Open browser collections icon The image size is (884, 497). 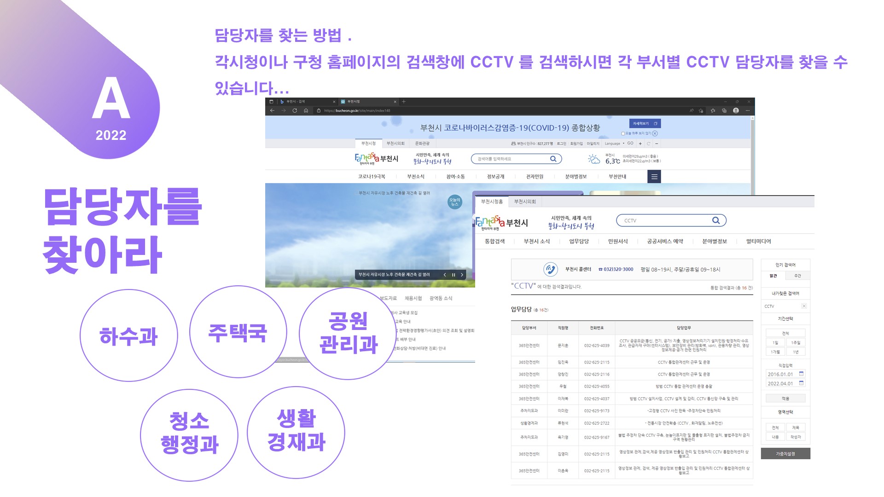coord(724,110)
